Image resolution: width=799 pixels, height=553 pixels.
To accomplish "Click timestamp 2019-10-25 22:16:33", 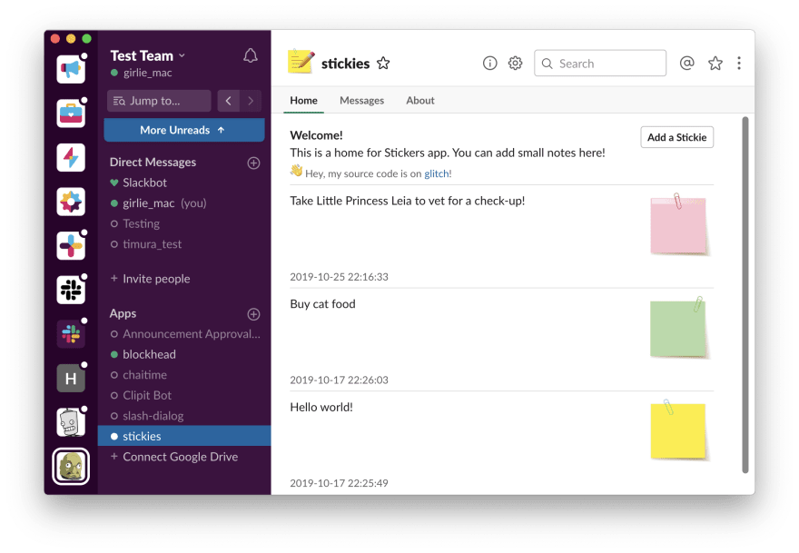I will pyautogui.click(x=339, y=277).
